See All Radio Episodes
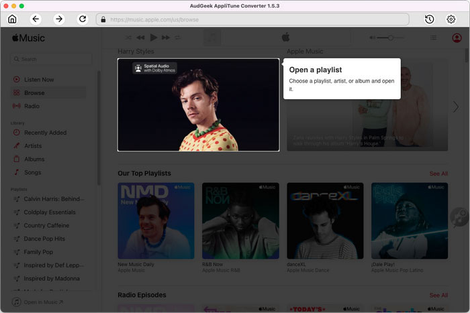This screenshot has height=313, width=470. click(438, 296)
